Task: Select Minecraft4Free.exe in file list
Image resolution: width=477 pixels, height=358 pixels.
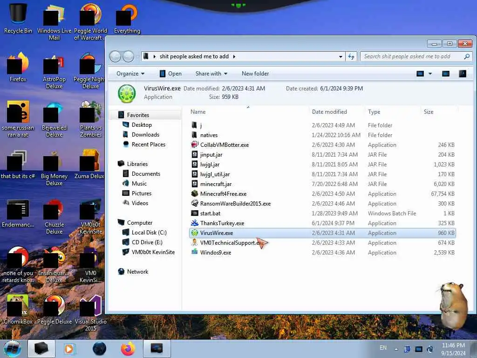Action: click(x=322, y=193)
